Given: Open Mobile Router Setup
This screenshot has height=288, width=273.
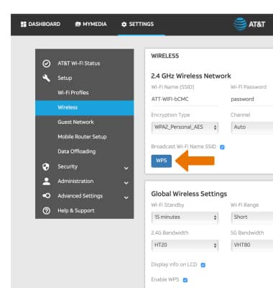Looking at the screenshot, I should [85, 137].
